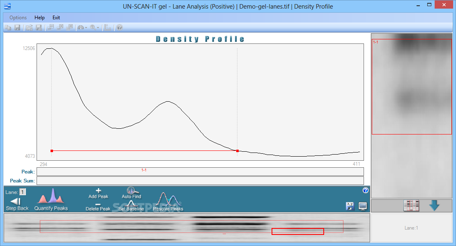Click the add window toolbar icon
The image size is (456, 246).
click(51, 27)
